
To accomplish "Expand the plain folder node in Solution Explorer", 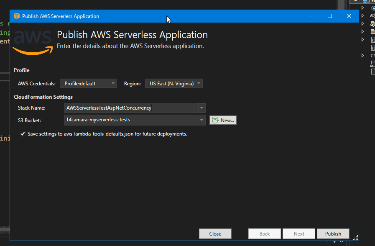I will 363,32.
